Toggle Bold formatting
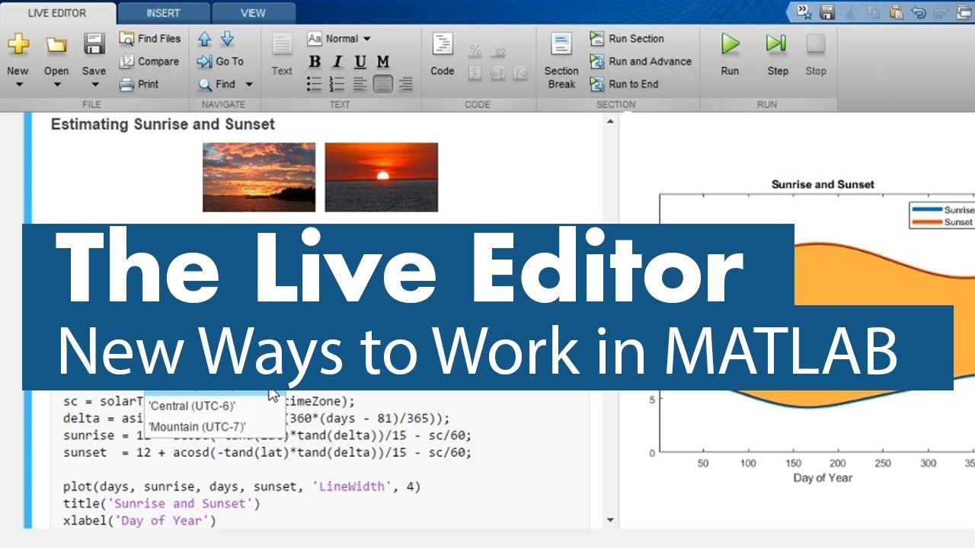This screenshot has height=548, width=975. pos(315,62)
